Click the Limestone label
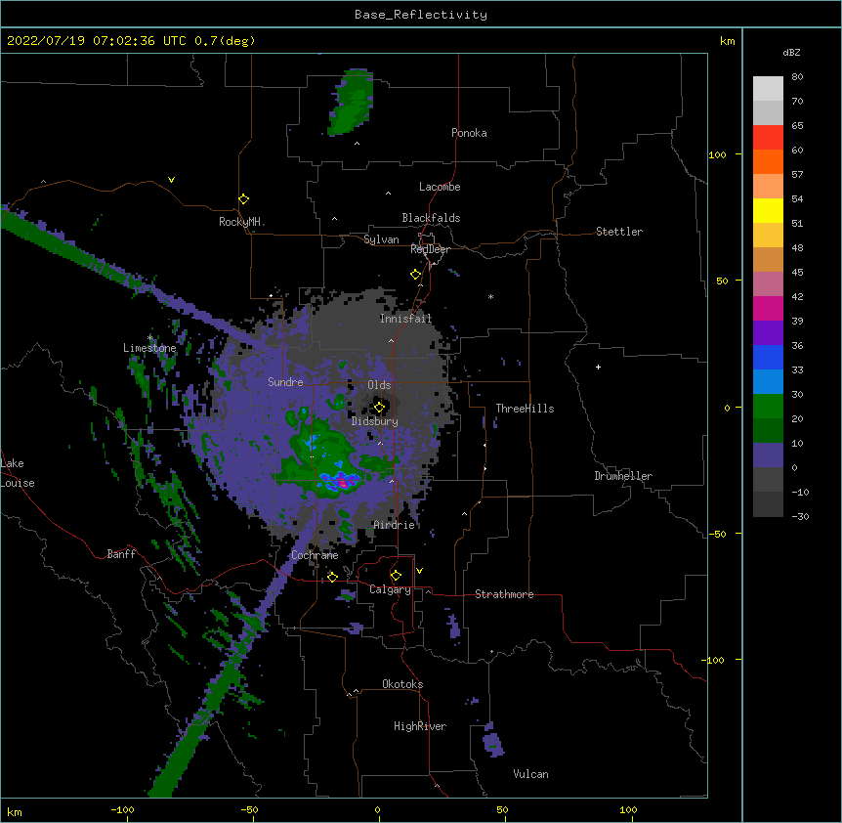The image size is (842, 823). (149, 348)
